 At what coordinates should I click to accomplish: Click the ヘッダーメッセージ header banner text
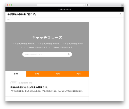click(64, 9)
